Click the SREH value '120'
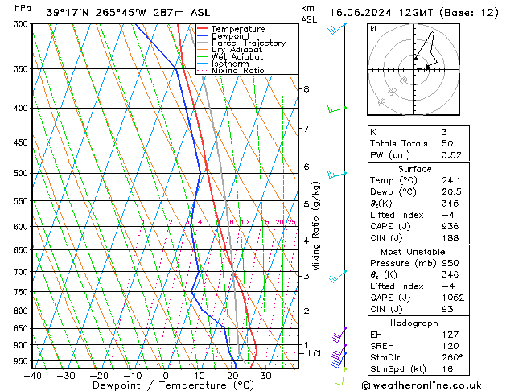The width and height of the screenshot is (506, 391). click(x=450, y=346)
